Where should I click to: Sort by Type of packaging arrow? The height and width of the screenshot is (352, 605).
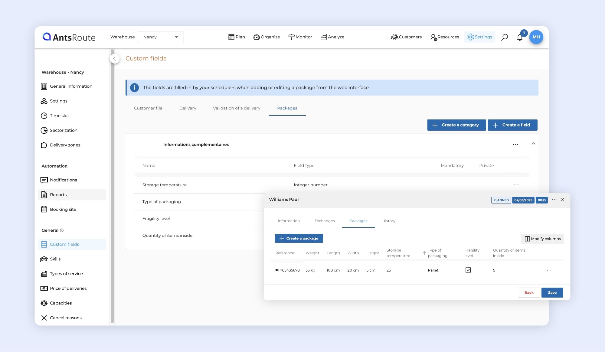tap(424, 253)
